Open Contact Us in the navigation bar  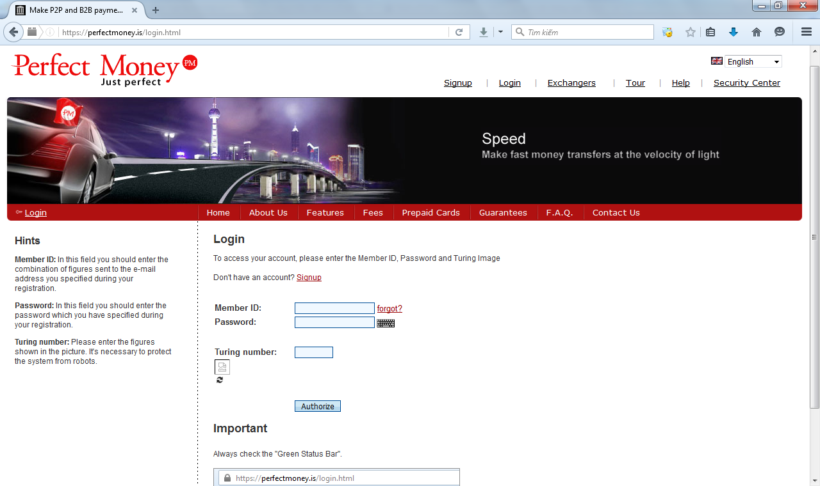(616, 213)
